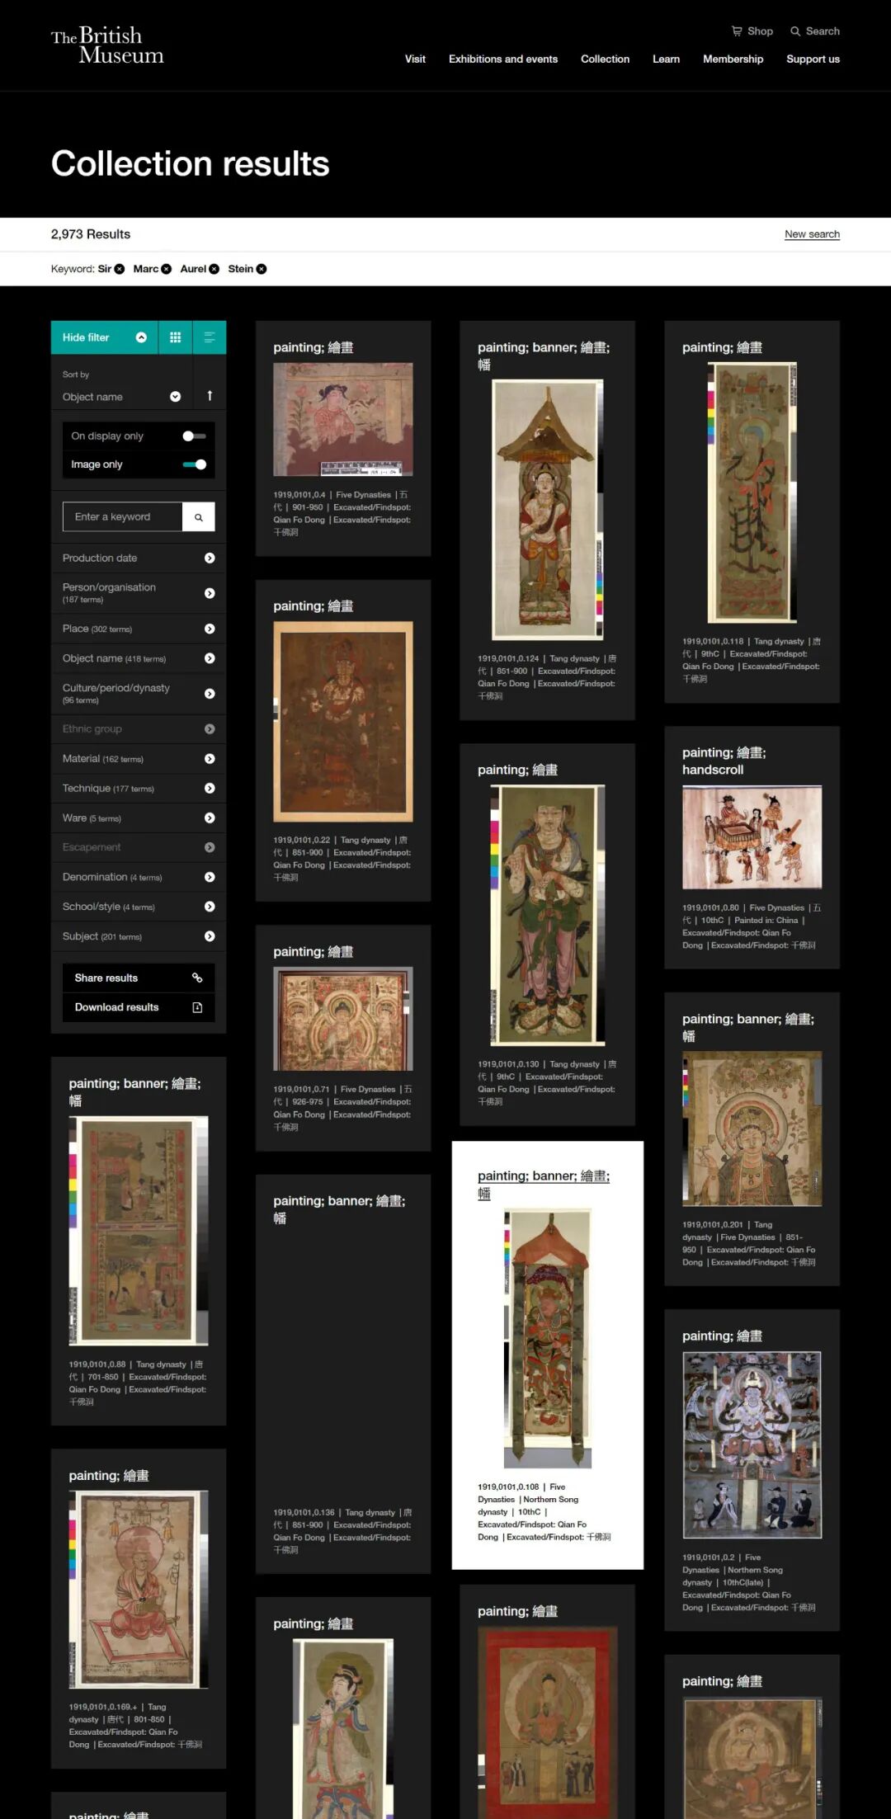891x1819 pixels.
Task: Remove the 'Marc' keyword filter
Action: click(x=167, y=269)
